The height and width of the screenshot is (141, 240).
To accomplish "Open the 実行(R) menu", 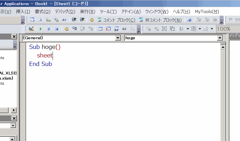I will tap(87, 12).
